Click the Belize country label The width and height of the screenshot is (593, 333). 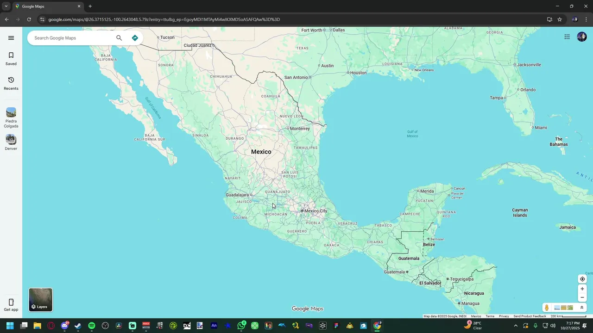(x=429, y=245)
